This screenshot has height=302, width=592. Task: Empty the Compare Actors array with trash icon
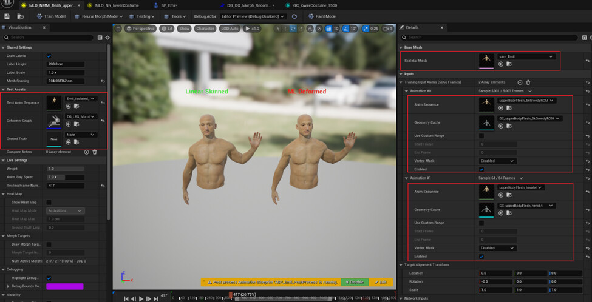pos(95,152)
